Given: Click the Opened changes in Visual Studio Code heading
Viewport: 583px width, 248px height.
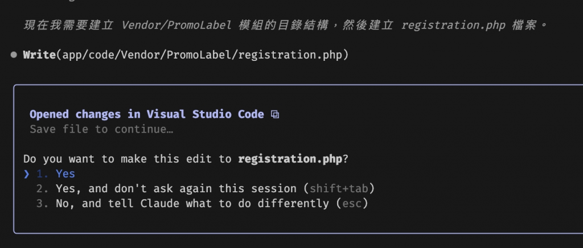Looking at the screenshot, I should (x=146, y=114).
